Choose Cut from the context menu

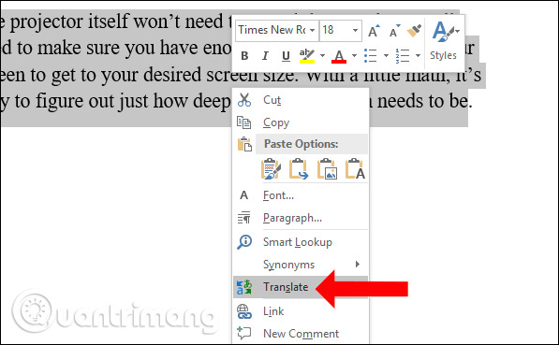click(x=301, y=100)
